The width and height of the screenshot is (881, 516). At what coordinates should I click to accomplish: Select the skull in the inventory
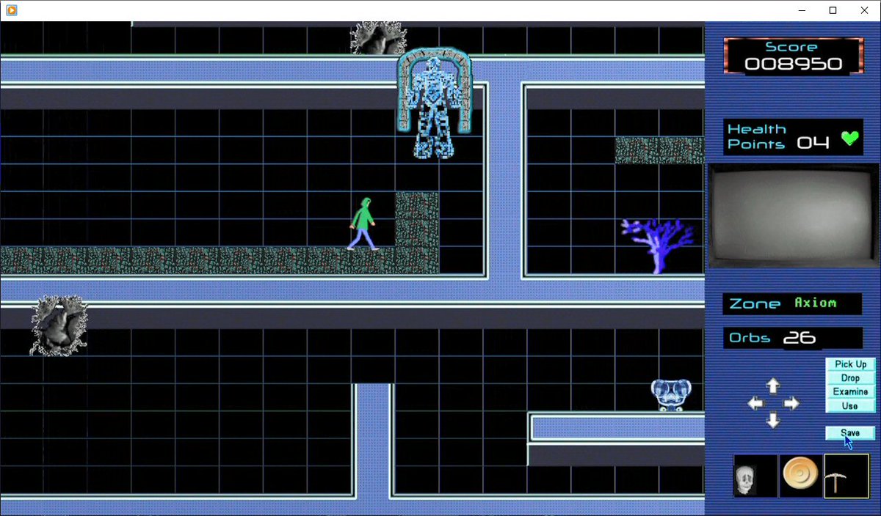point(755,475)
